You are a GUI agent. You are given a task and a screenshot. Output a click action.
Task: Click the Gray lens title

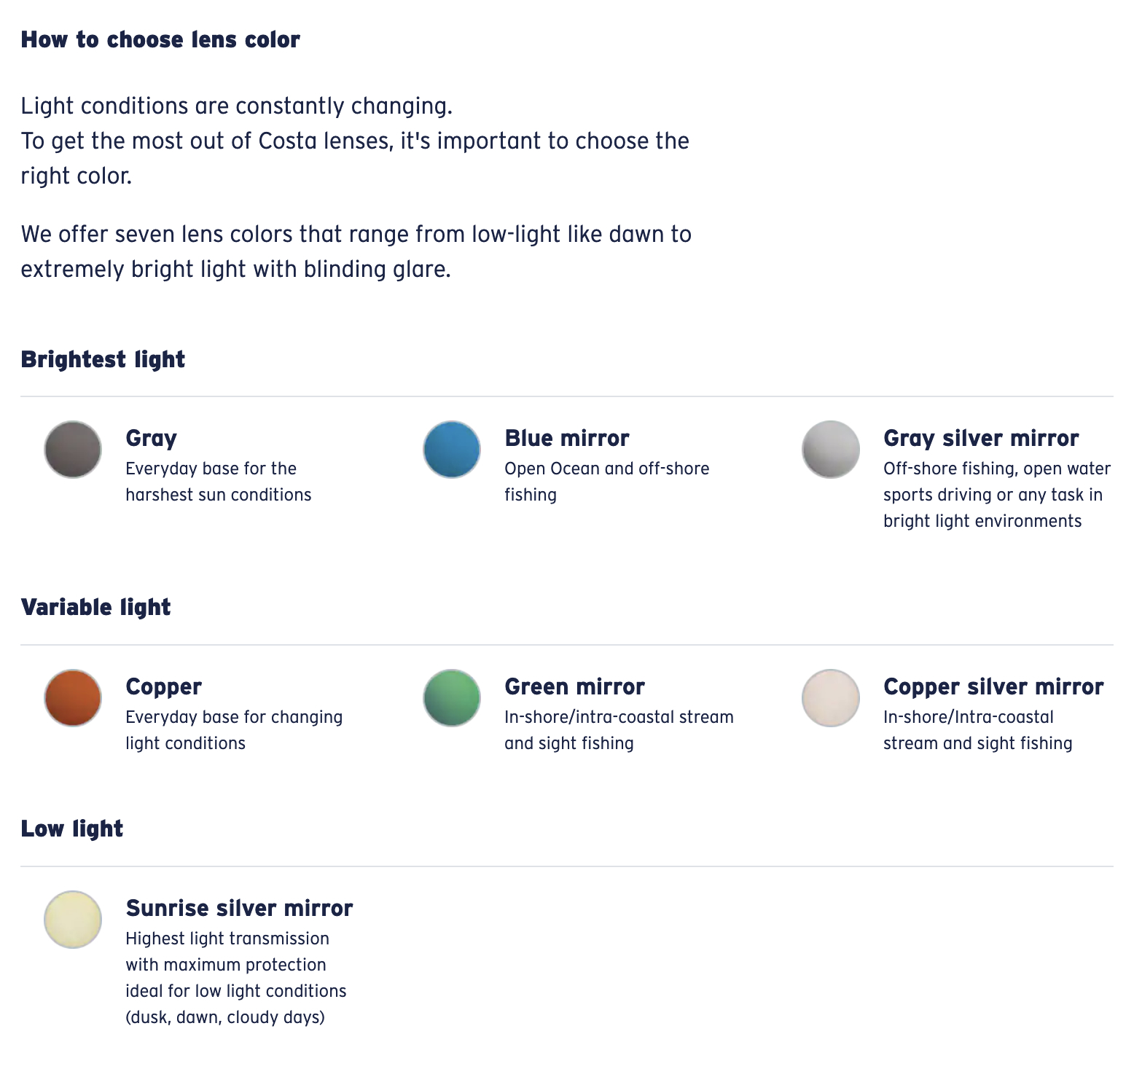coord(151,439)
